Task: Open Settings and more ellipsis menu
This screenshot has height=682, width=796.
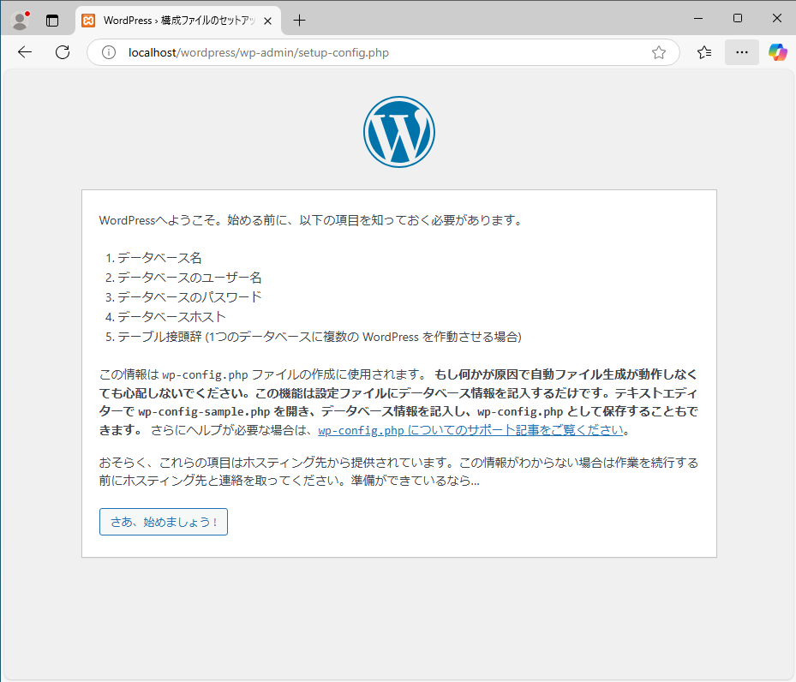Action: coord(741,52)
